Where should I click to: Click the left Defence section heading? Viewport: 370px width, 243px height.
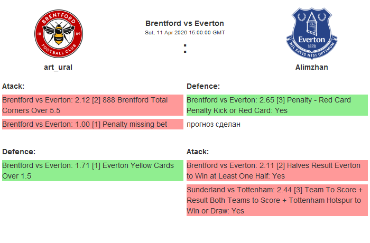pyautogui.click(x=18, y=152)
